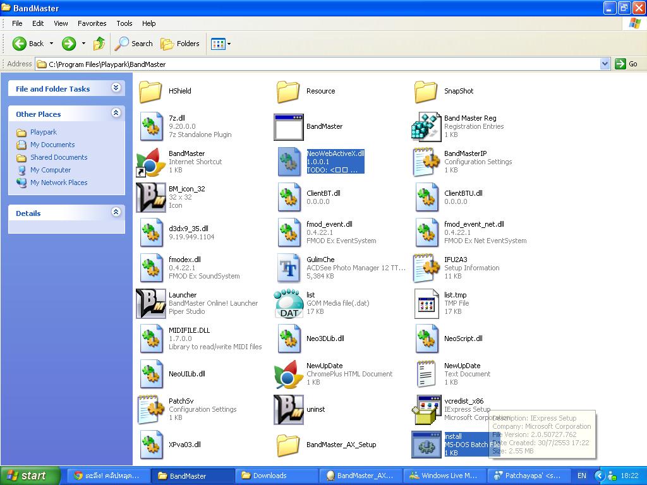Select the uninst program icon

[289, 409]
